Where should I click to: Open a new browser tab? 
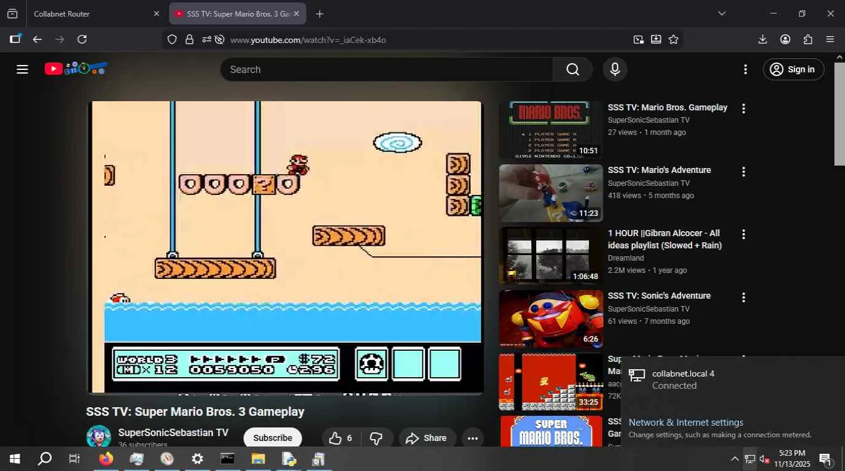coord(319,13)
